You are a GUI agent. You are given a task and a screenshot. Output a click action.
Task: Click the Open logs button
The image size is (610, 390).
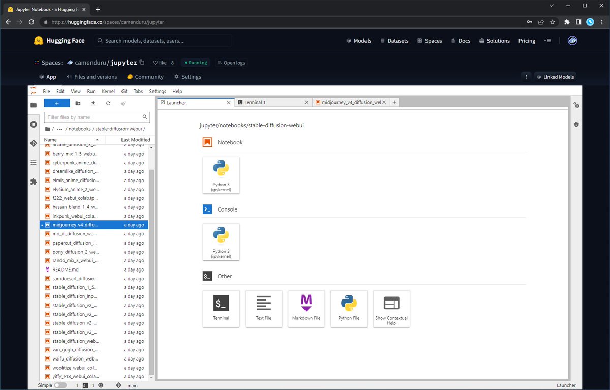pyautogui.click(x=230, y=63)
